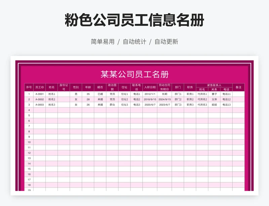Select the 职务2 position cell
269x206 pixels.
pos(190,99)
